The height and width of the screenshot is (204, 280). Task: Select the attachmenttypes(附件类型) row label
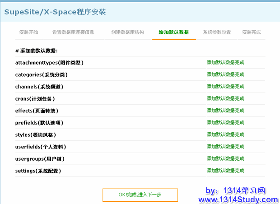coord(49,63)
